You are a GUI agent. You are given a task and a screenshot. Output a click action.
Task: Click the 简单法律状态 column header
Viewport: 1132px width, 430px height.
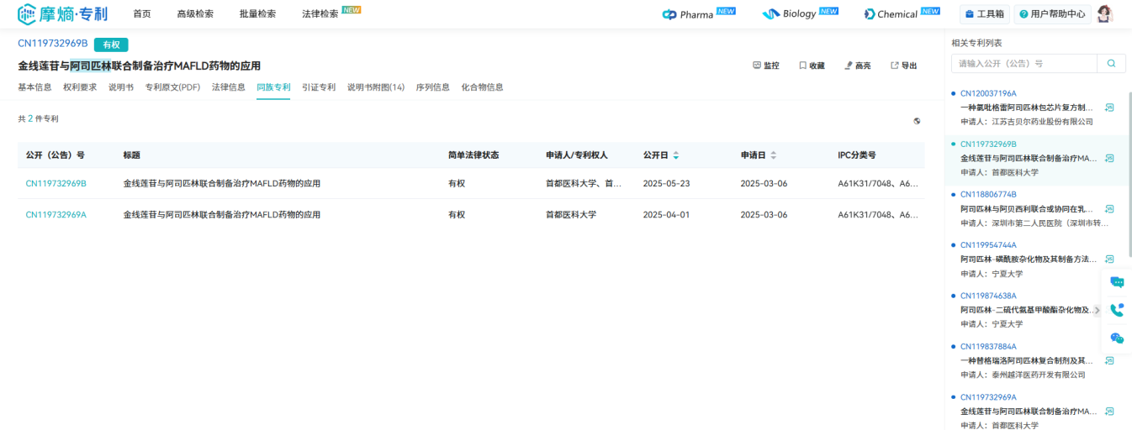[473, 155]
